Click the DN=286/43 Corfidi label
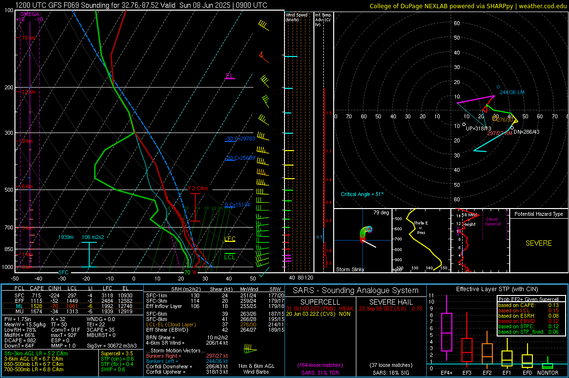This screenshot has width=569, height=378. click(526, 132)
